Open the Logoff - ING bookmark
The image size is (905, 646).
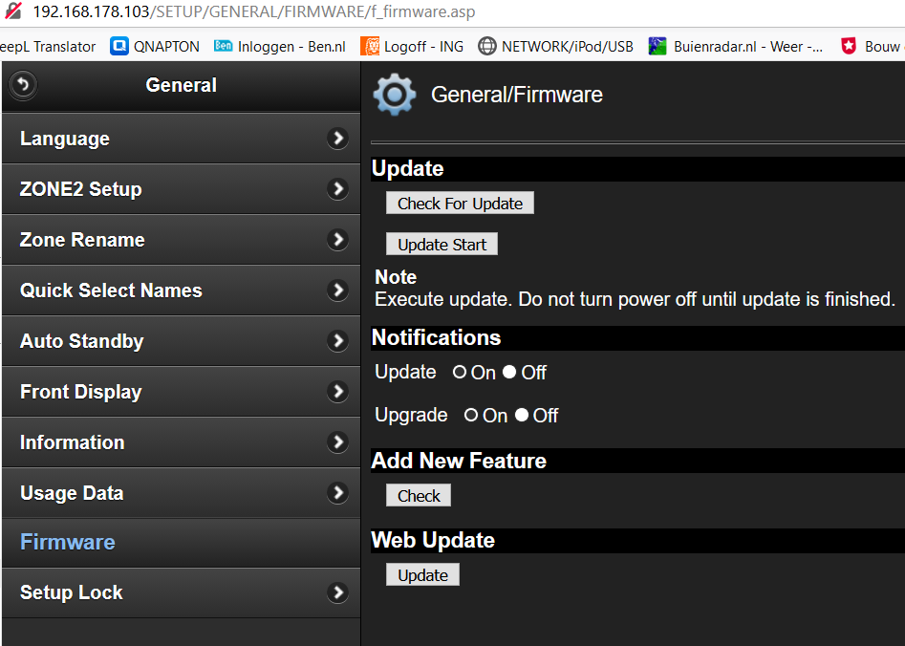tap(412, 46)
